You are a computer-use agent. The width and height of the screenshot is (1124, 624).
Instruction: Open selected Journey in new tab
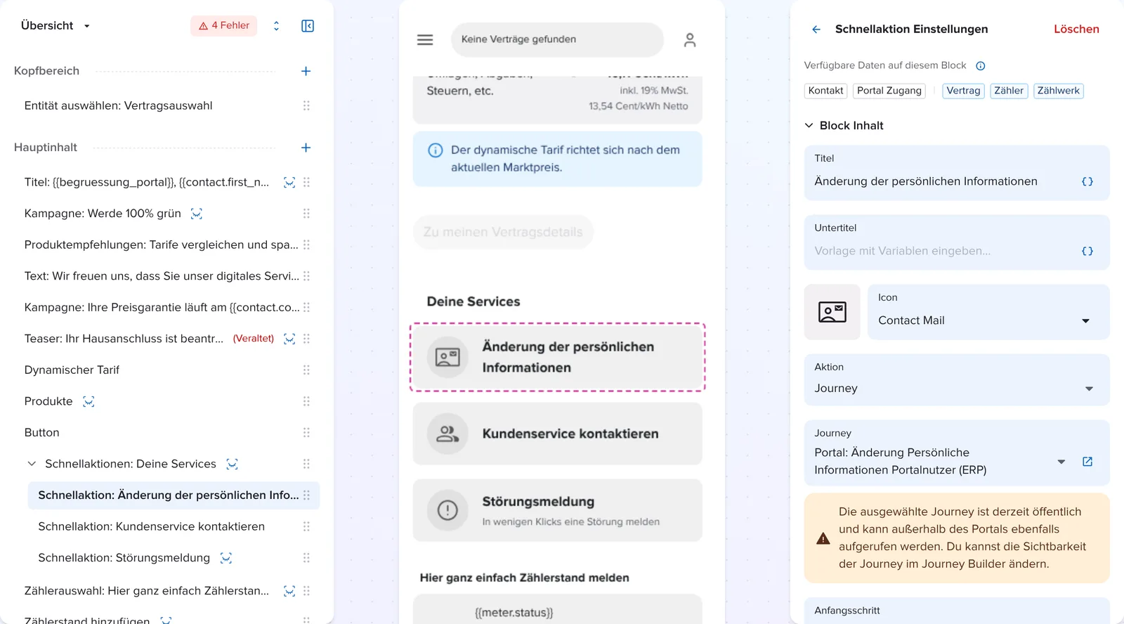point(1087,462)
